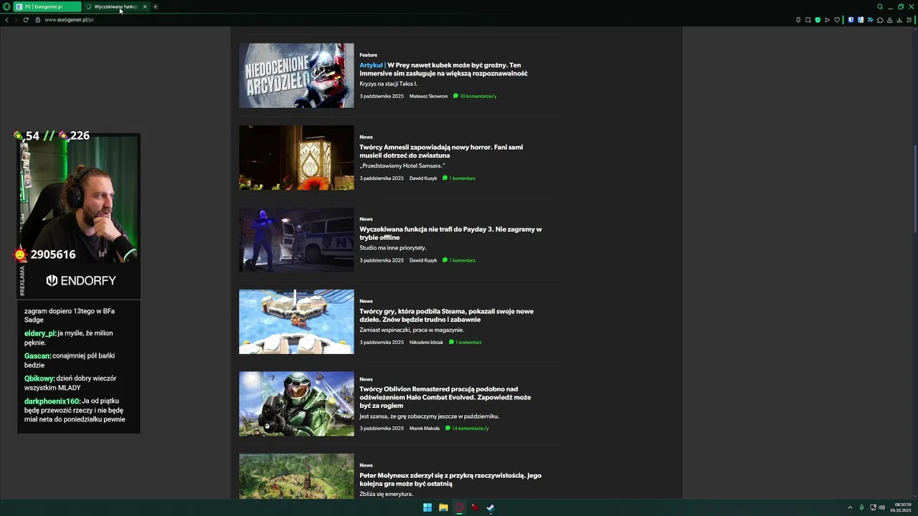Screen dimensions: 918x516
Task: Click the ENDORFY sponsor banner
Action: 80,281
